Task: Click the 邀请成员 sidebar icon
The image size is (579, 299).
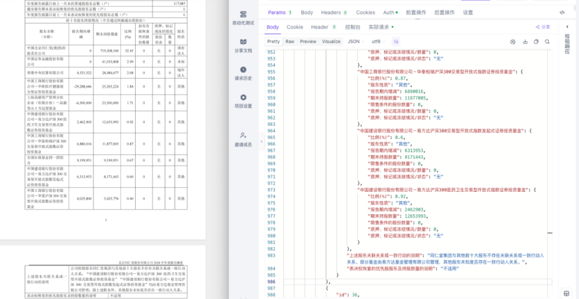Action: coord(243,140)
